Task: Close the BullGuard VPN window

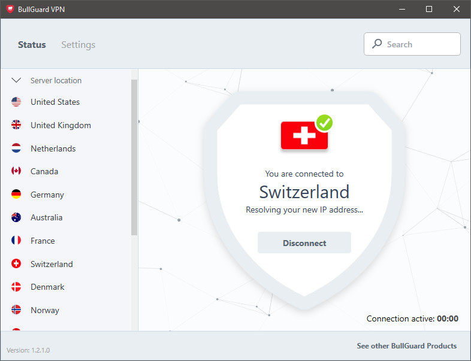Action: [456, 9]
